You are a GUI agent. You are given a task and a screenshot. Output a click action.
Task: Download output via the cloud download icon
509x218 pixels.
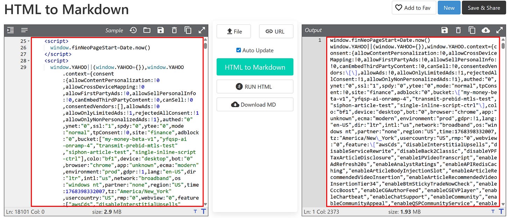(486, 30)
